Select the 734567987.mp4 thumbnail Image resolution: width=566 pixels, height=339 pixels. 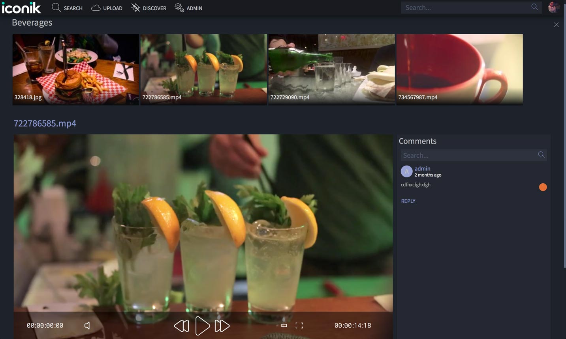pos(460,69)
